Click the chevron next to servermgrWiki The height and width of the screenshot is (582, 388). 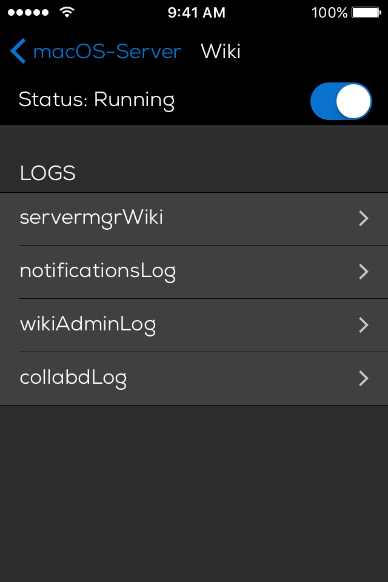pyautogui.click(x=364, y=218)
